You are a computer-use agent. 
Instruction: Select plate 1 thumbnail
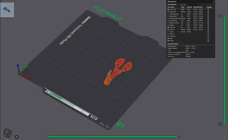7,10
